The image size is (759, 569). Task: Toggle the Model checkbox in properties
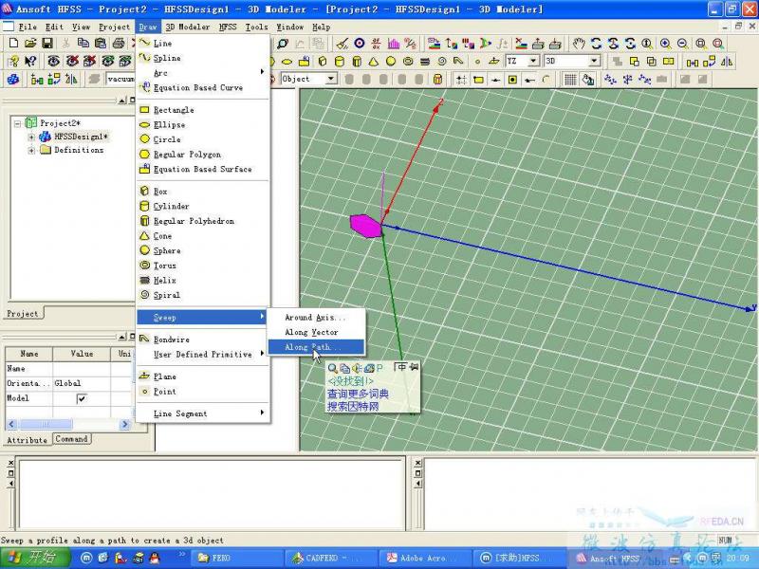pyautogui.click(x=82, y=398)
